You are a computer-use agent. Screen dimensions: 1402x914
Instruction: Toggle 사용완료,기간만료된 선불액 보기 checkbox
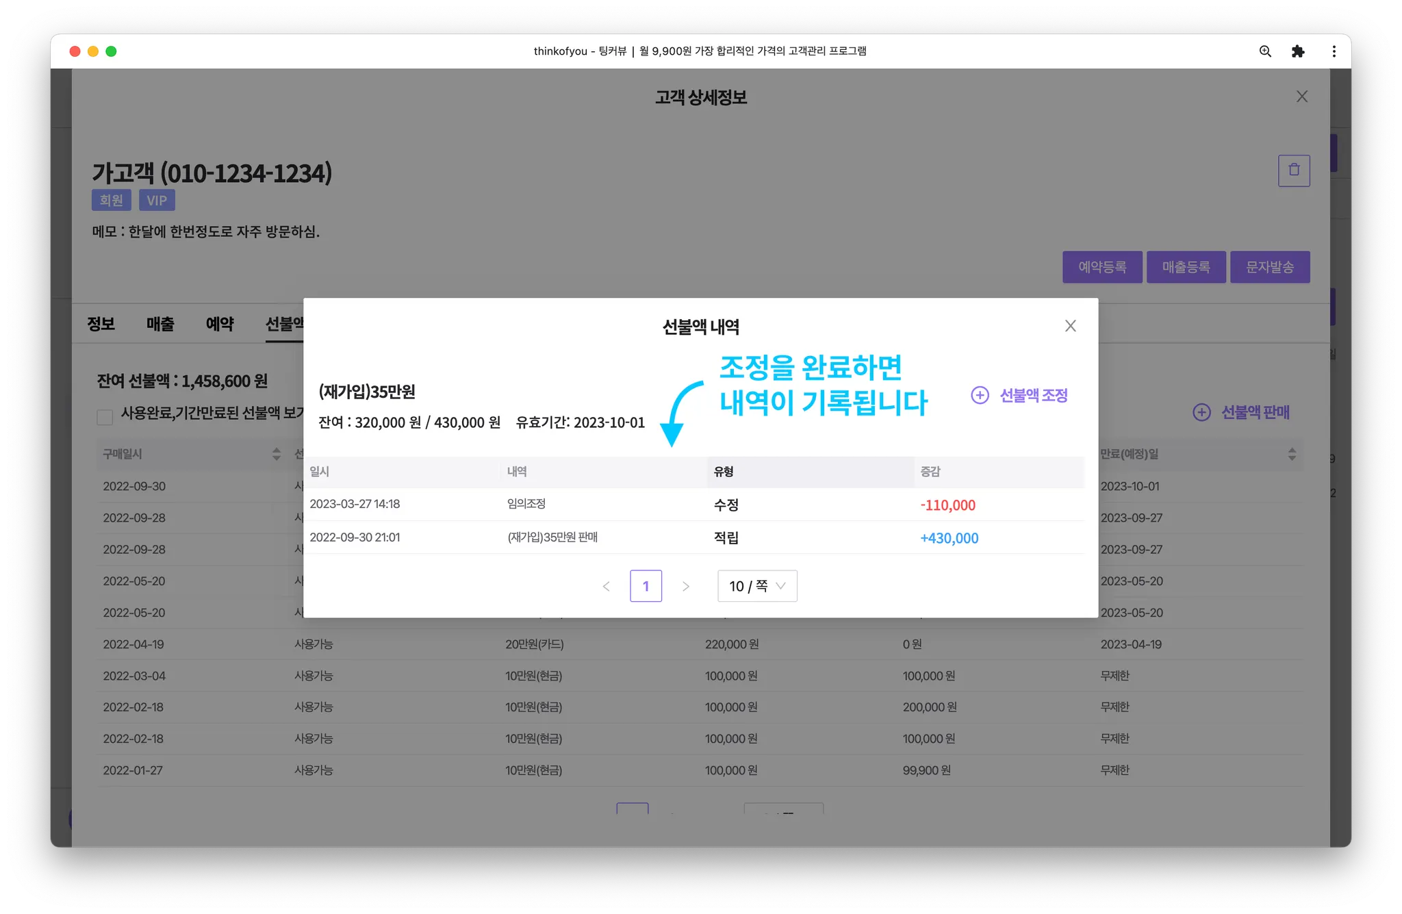pyautogui.click(x=105, y=416)
